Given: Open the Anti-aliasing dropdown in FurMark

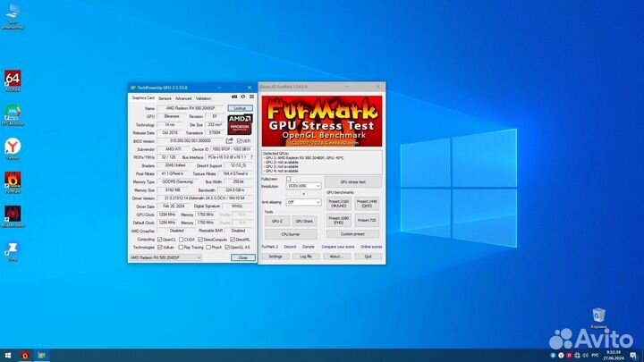Looking at the screenshot, I should pyautogui.click(x=303, y=202).
